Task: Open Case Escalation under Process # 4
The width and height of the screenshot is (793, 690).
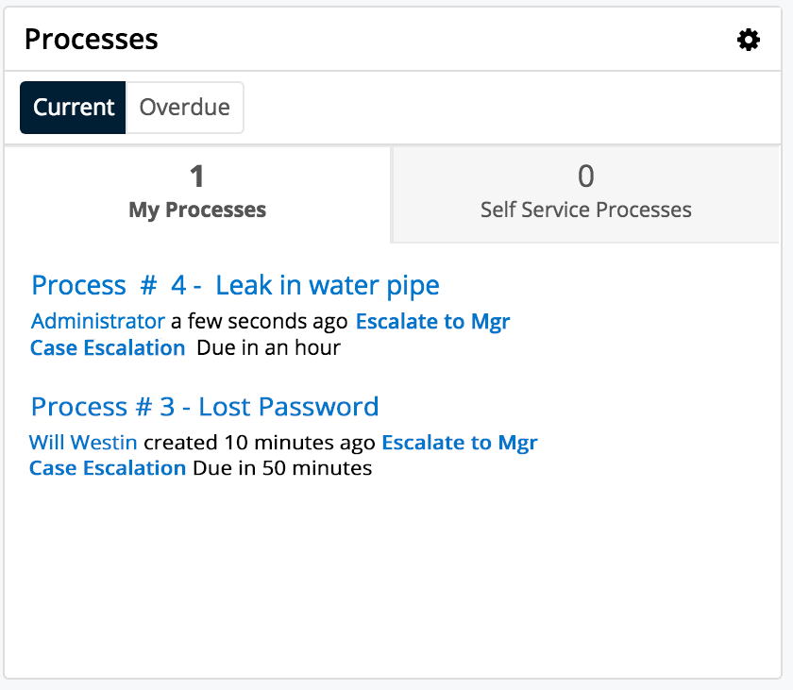Action: point(107,347)
